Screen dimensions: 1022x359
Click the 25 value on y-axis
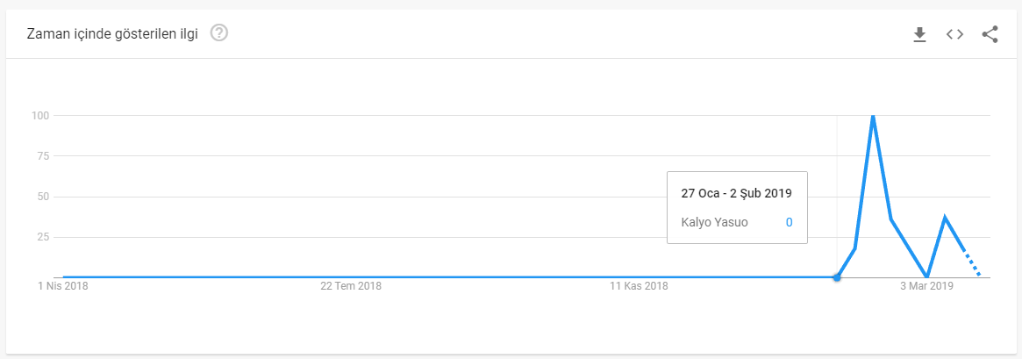click(x=41, y=237)
